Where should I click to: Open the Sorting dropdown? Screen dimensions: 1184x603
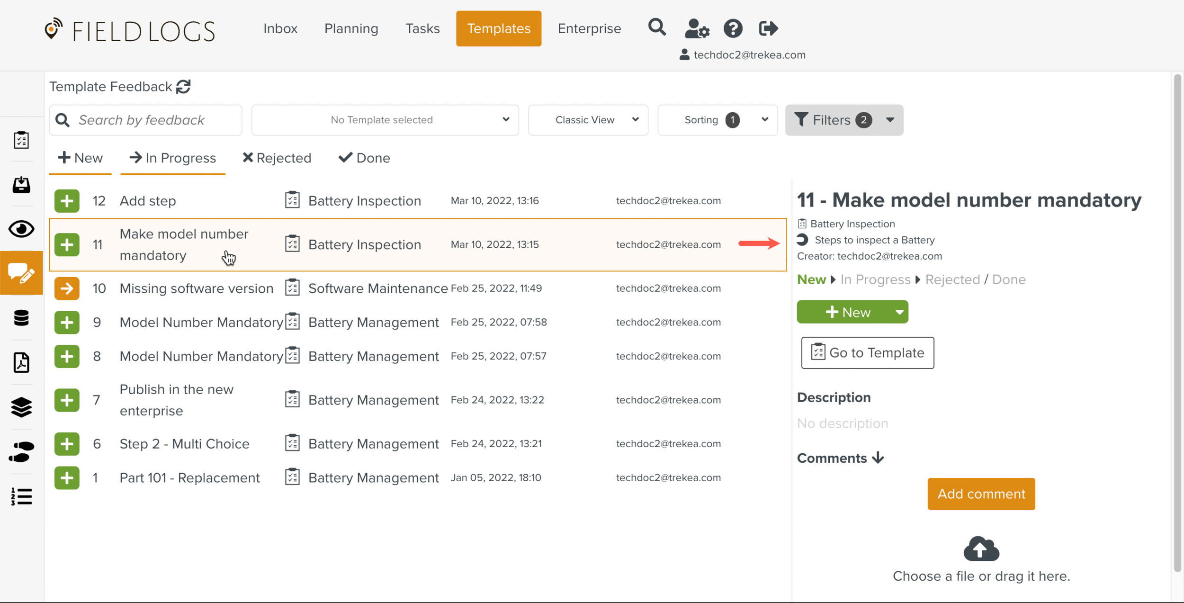coord(717,120)
